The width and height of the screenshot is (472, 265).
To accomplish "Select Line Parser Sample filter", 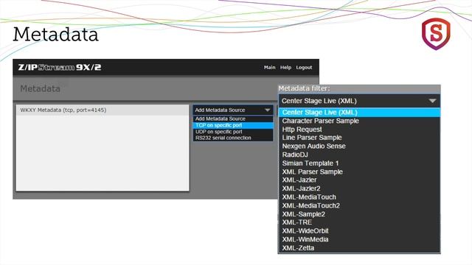I will click(x=359, y=138).
